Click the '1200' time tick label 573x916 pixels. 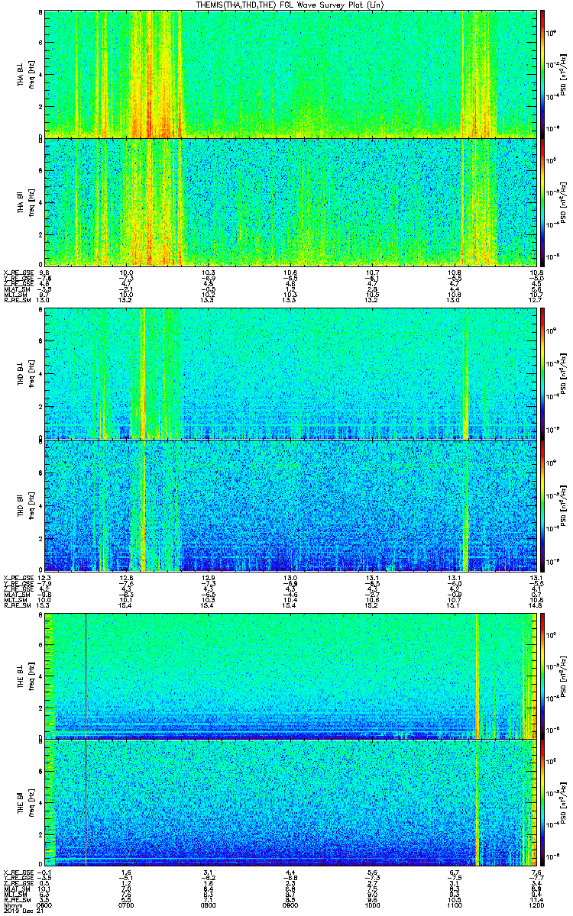point(536,905)
